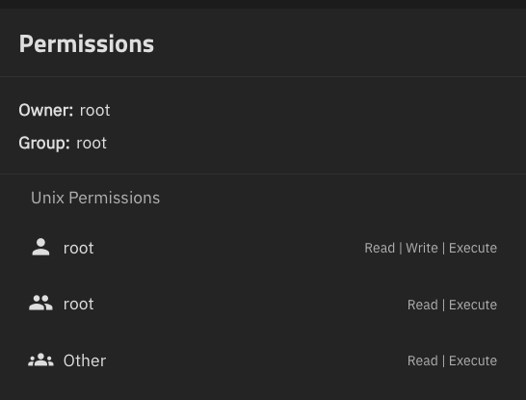Click Execute in group root permissions
The height and width of the screenshot is (400, 526).
pyautogui.click(x=473, y=305)
